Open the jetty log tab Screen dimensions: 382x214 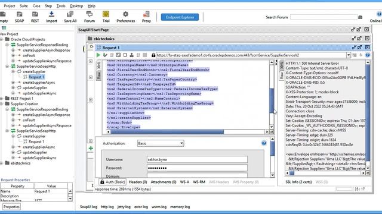(x=124, y=207)
